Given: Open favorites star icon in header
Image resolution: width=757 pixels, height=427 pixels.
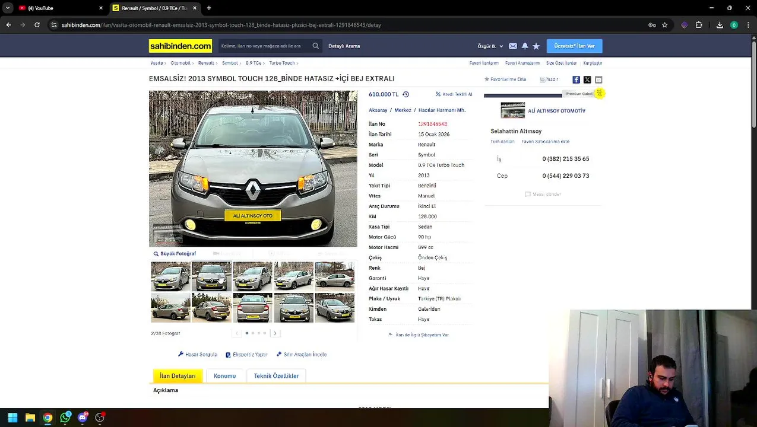Looking at the screenshot, I should coord(536,46).
